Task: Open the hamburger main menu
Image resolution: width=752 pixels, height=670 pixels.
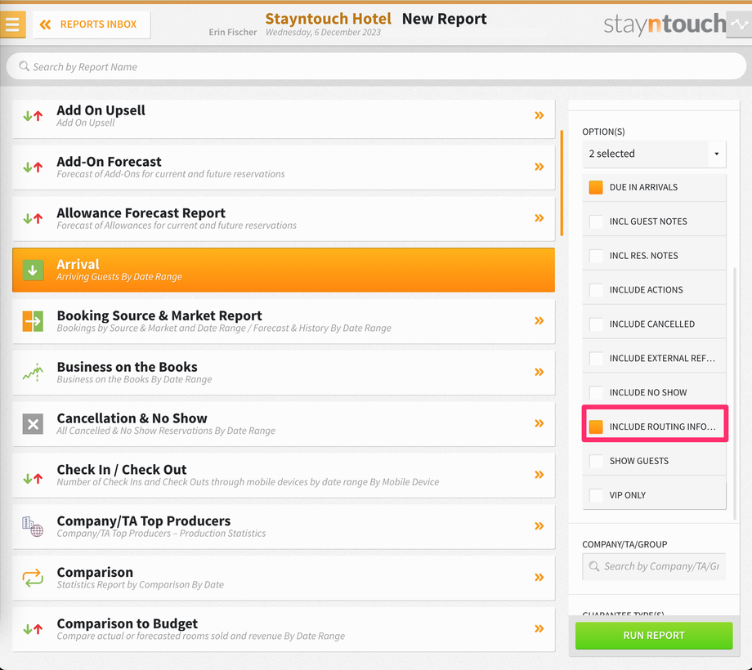Action: (x=13, y=24)
